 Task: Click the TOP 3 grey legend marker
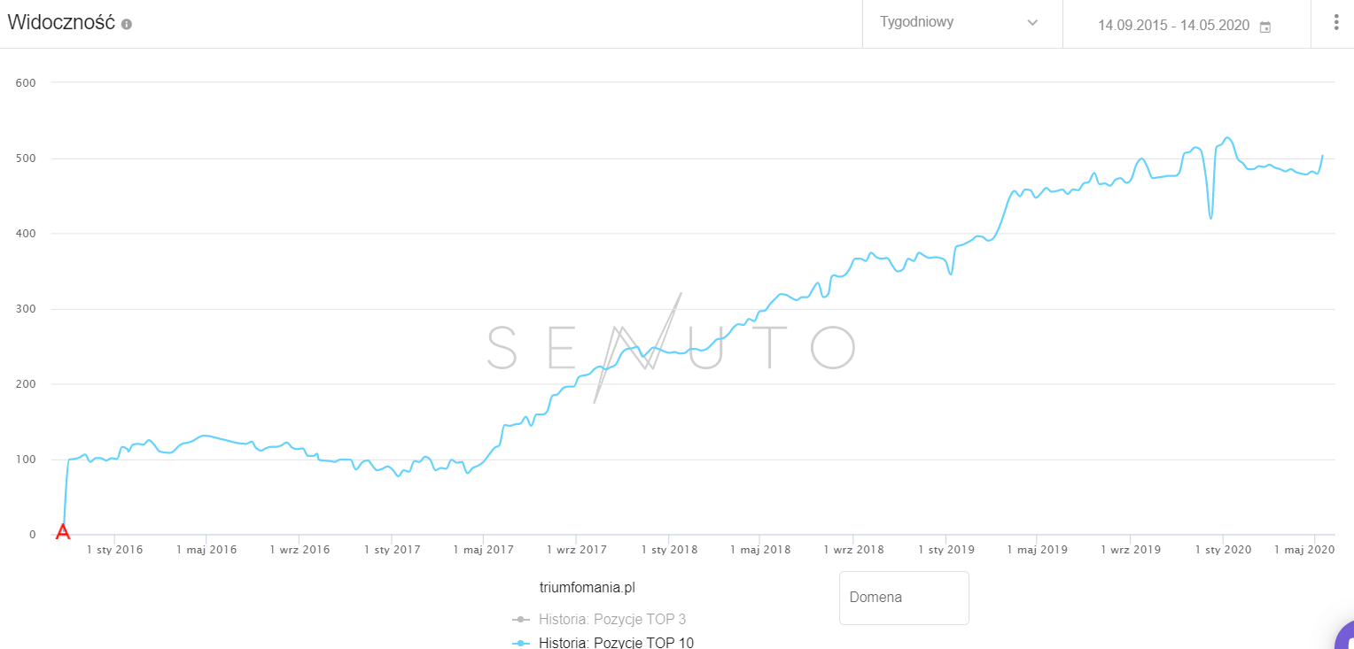pos(522,619)
